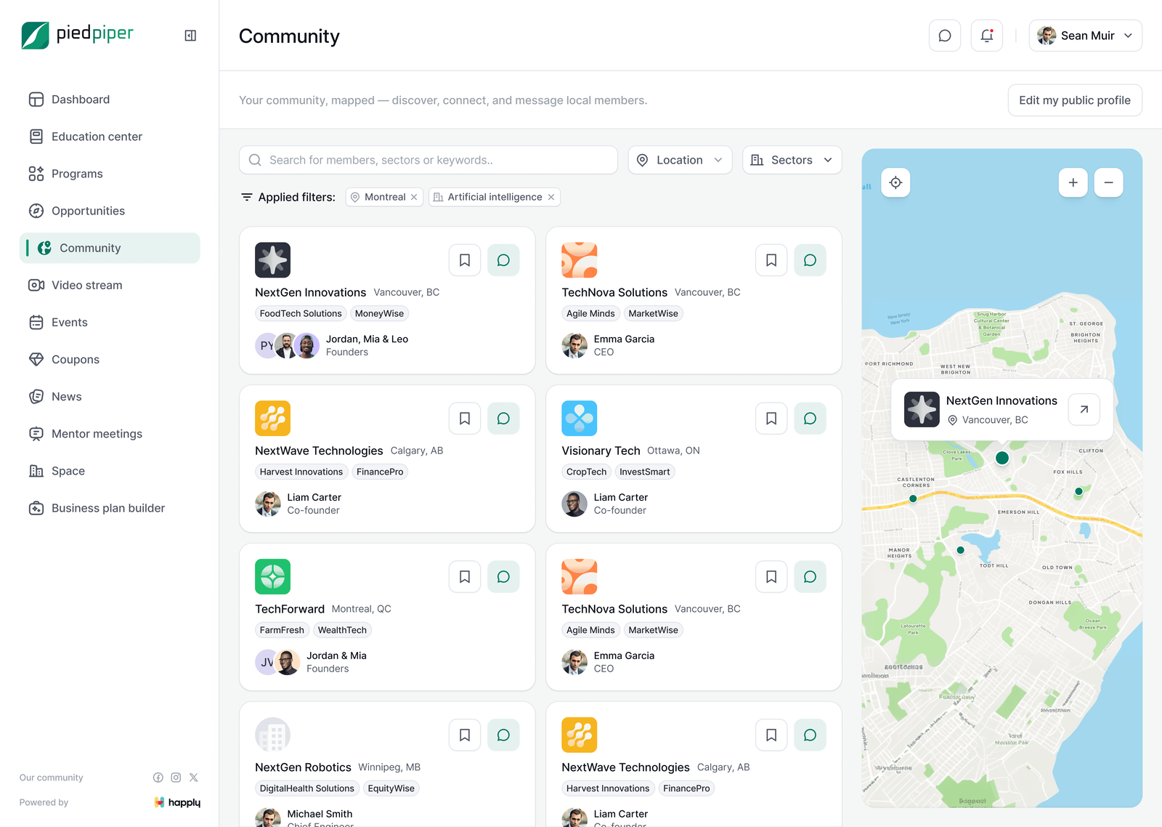1162x827 pixels.
Task: Open TechForward company logo
Action: (272, 577)
